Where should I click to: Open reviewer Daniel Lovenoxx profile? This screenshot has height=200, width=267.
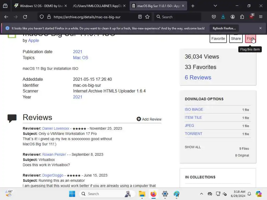coord(56,128)
